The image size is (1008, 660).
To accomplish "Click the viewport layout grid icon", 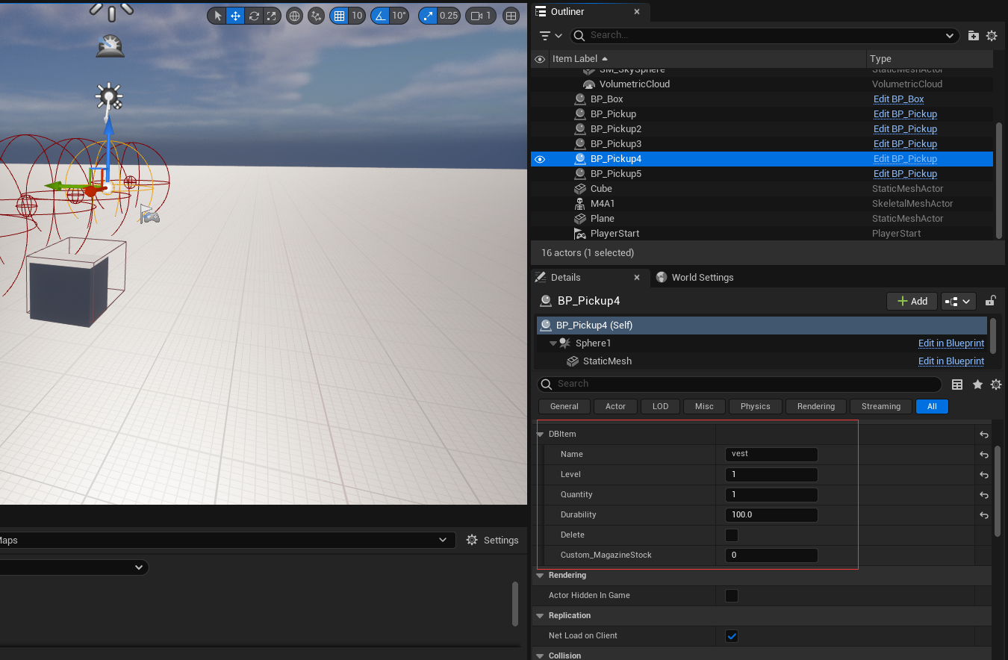I will [x=511, y=16].
